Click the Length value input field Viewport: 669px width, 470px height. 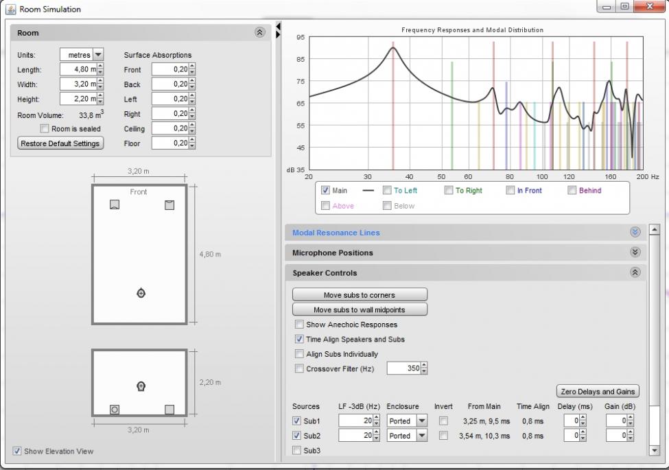78,70
